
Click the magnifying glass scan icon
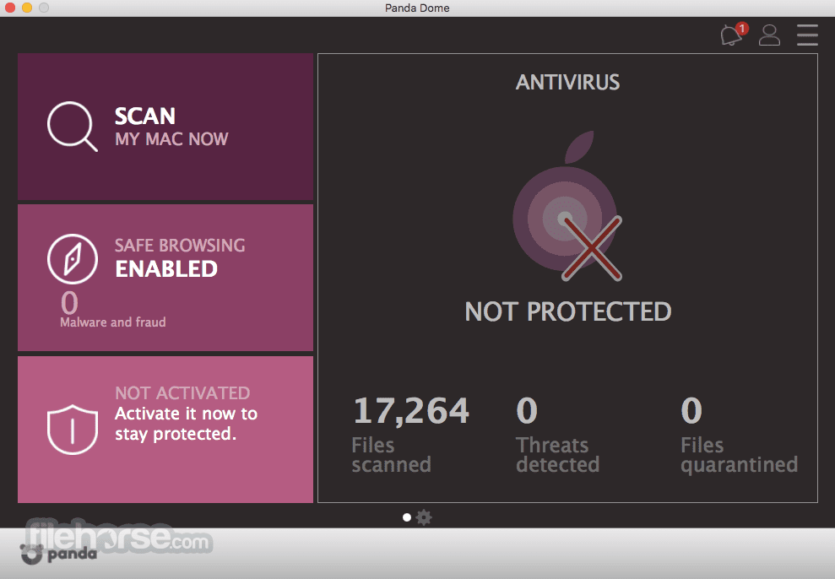coord(73,127)
